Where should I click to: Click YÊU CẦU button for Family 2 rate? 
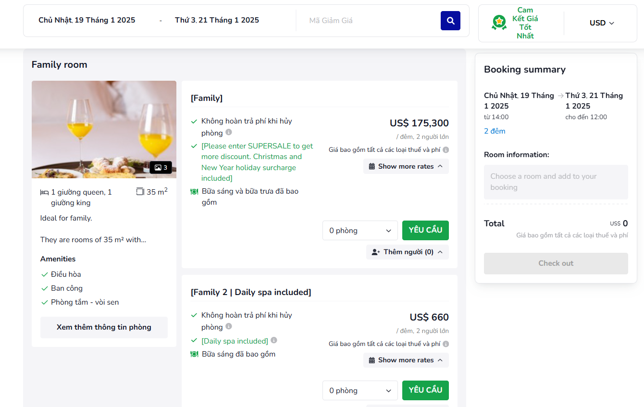425,390
